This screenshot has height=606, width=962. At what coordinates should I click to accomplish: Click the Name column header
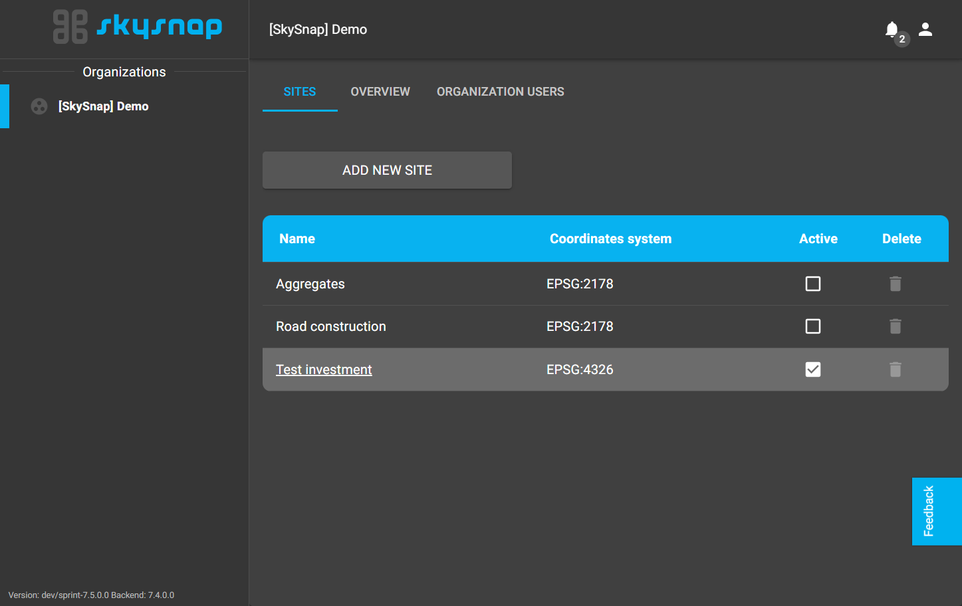pyautogui.click(x=297, y=239)
